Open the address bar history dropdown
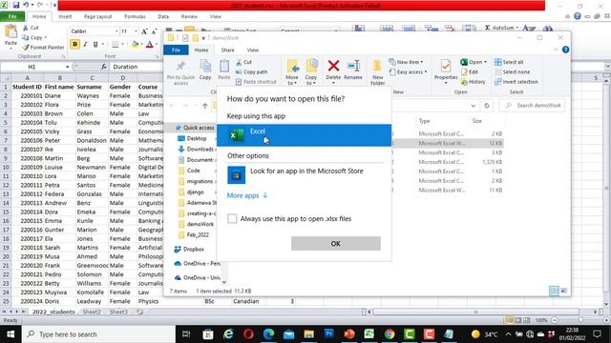 pos(474,106)
